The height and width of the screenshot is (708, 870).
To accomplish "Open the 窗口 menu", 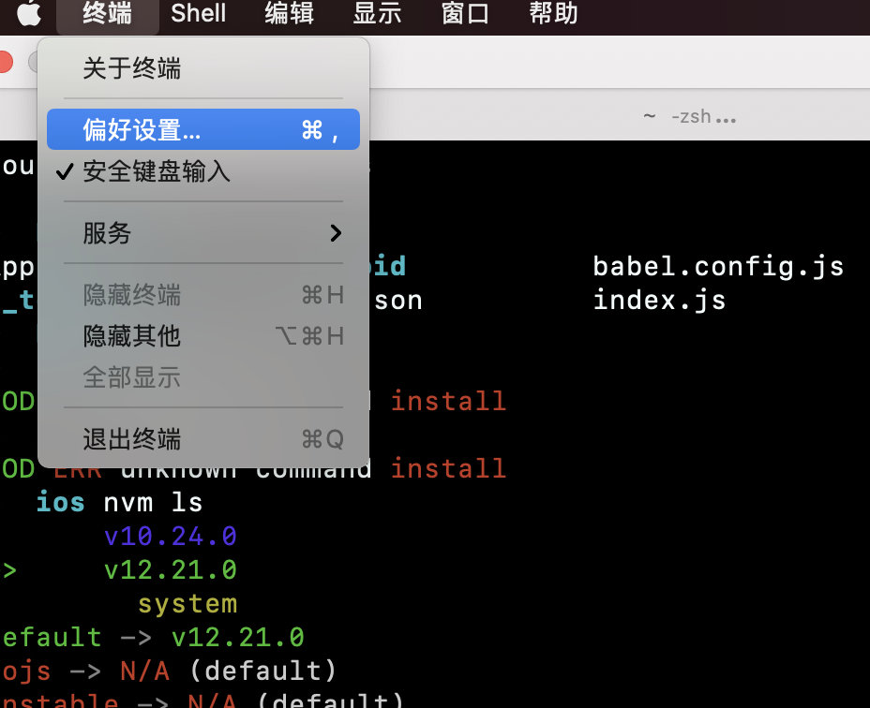I will (464, 13).
